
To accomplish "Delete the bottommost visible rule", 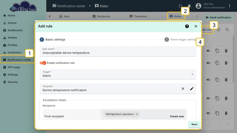I will (x=226, y=113).
